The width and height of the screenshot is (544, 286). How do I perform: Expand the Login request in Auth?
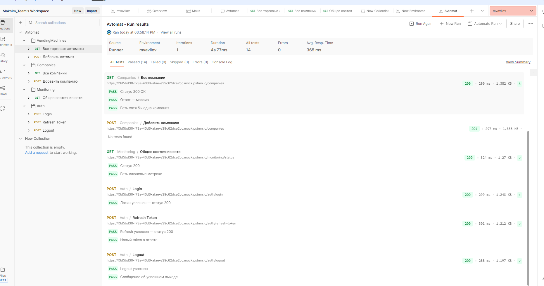pyautogui.click(x=29, y=114)
